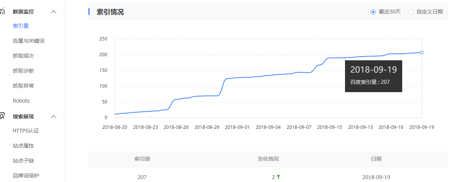
Task: Click the 日期 table column header
Action: [x=376, y=159]
